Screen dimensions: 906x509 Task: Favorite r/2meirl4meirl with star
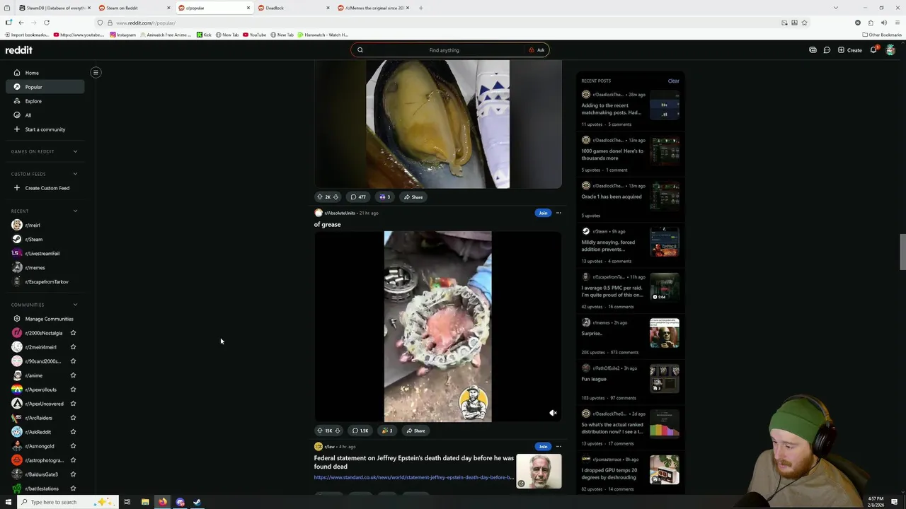pos(73,347)
